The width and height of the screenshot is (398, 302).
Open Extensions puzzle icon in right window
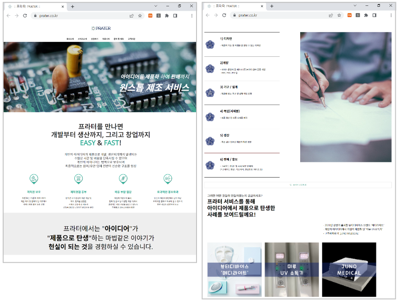[366, 15]
